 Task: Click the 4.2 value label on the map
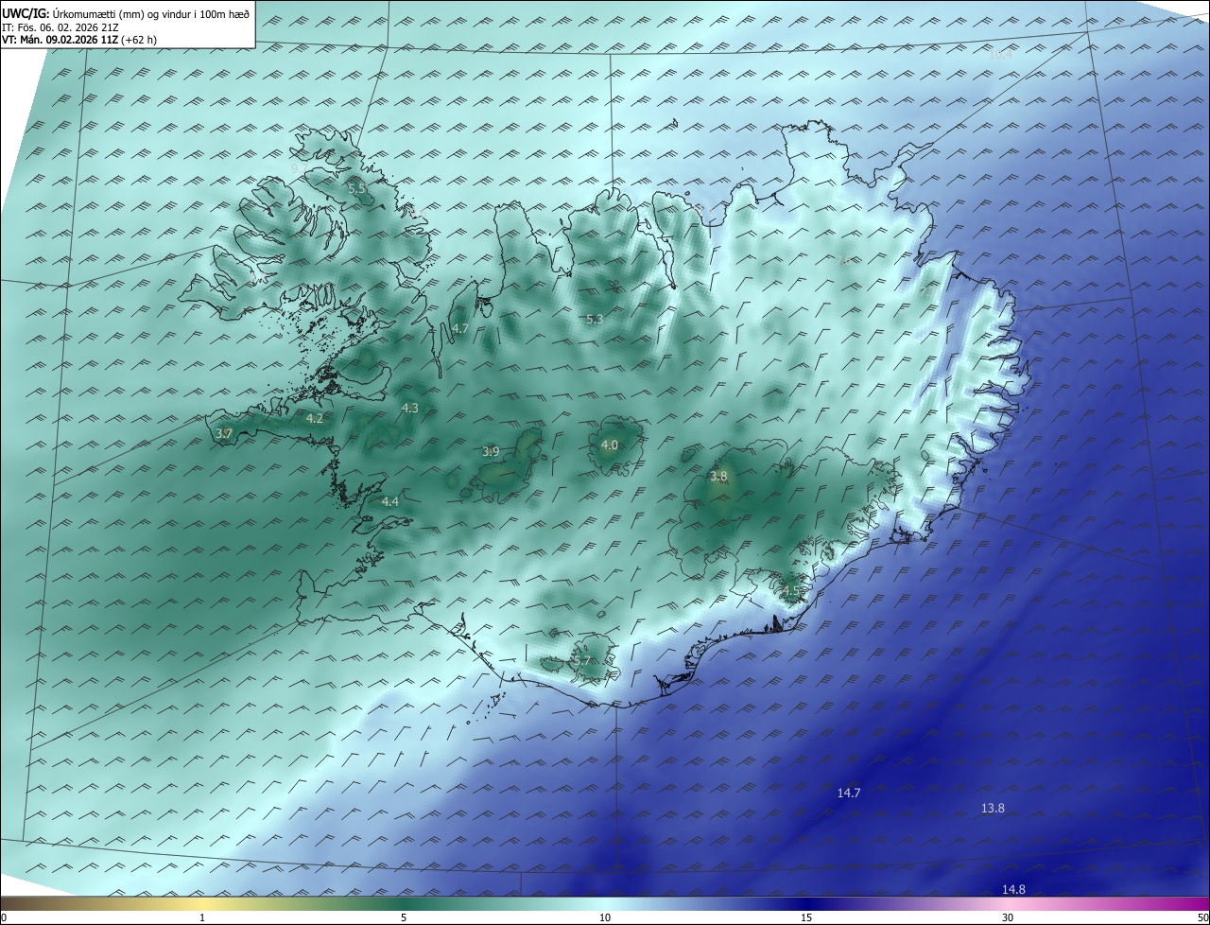click(315, 418)
